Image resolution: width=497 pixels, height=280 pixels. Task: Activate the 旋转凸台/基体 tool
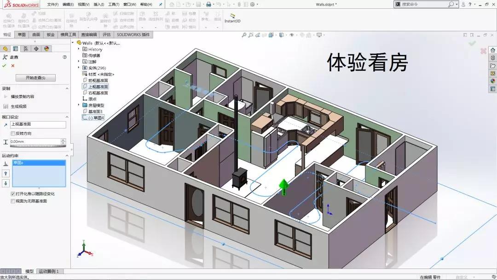(24, 19)
